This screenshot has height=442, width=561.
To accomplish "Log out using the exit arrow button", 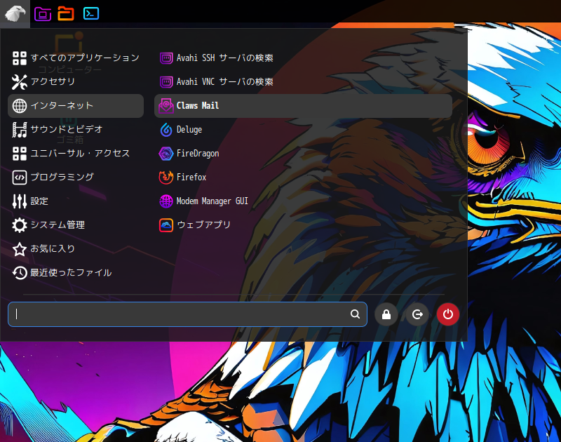I will tap(417, 314).
